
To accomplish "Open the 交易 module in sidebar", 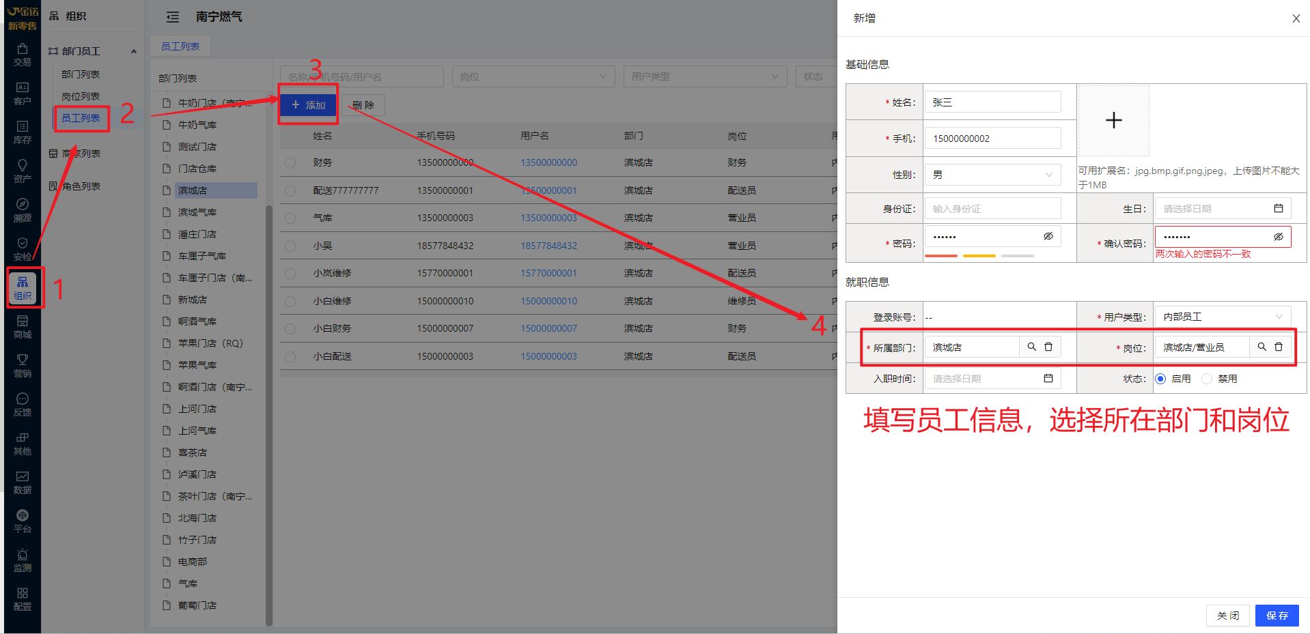I will (23, 55).
